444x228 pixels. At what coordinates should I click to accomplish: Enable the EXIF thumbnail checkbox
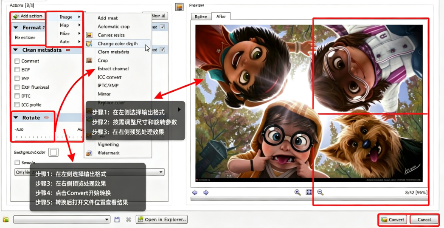click(x=17, y=87)
